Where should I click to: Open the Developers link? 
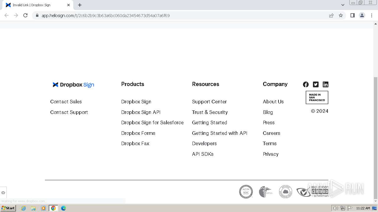[204, 143]
